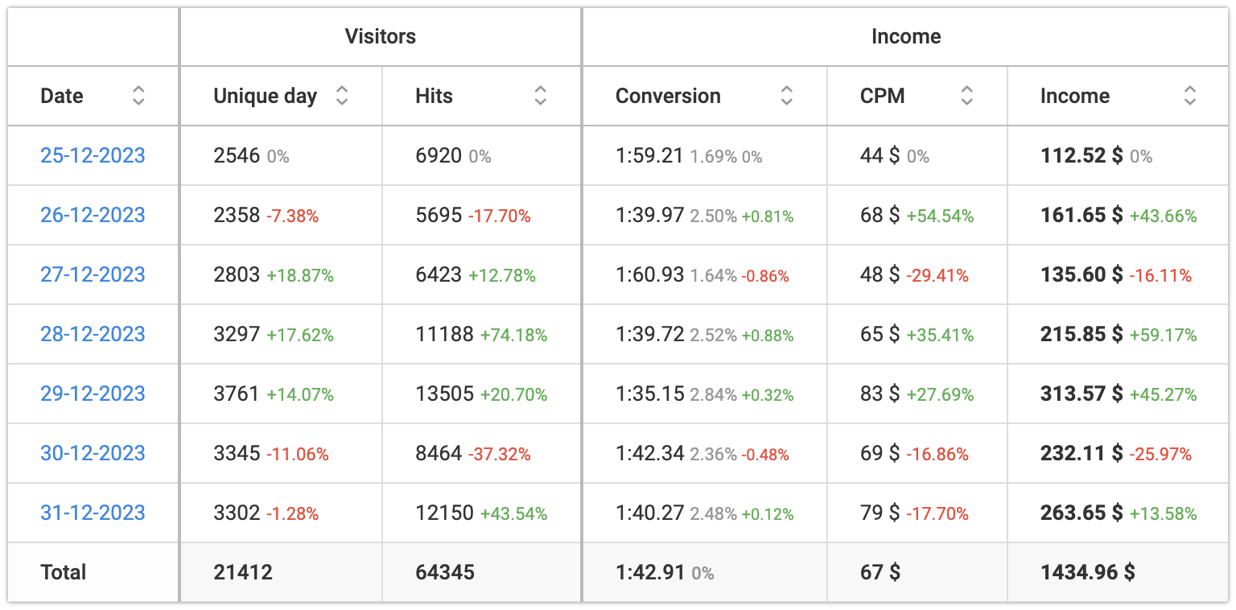Screen dimensions: 1236x610
Task: Open the 29-12-2023 date link
Action: pos(93,394)
